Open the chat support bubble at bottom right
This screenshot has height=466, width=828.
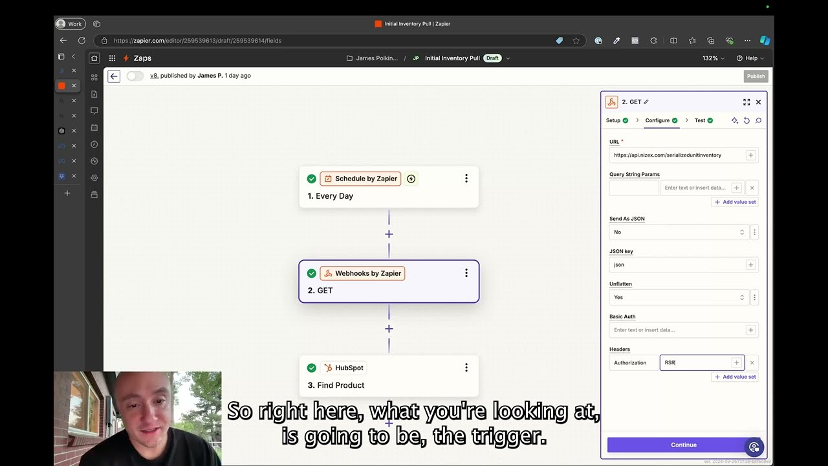coord(754,447)
